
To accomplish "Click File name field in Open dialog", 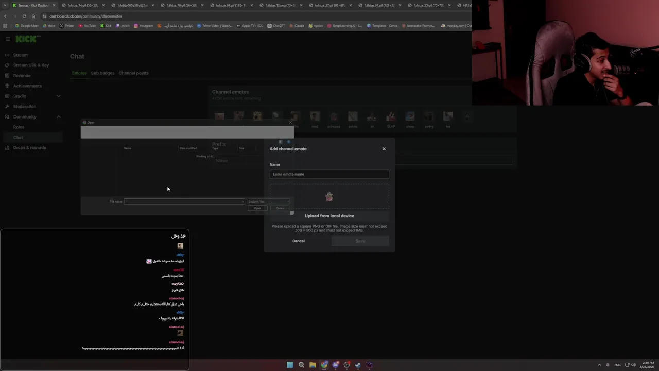I will point(184,201).
